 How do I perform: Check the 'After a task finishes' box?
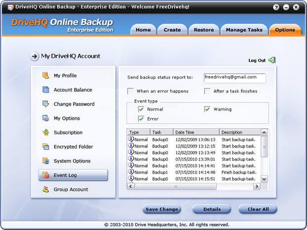[207, 91]
